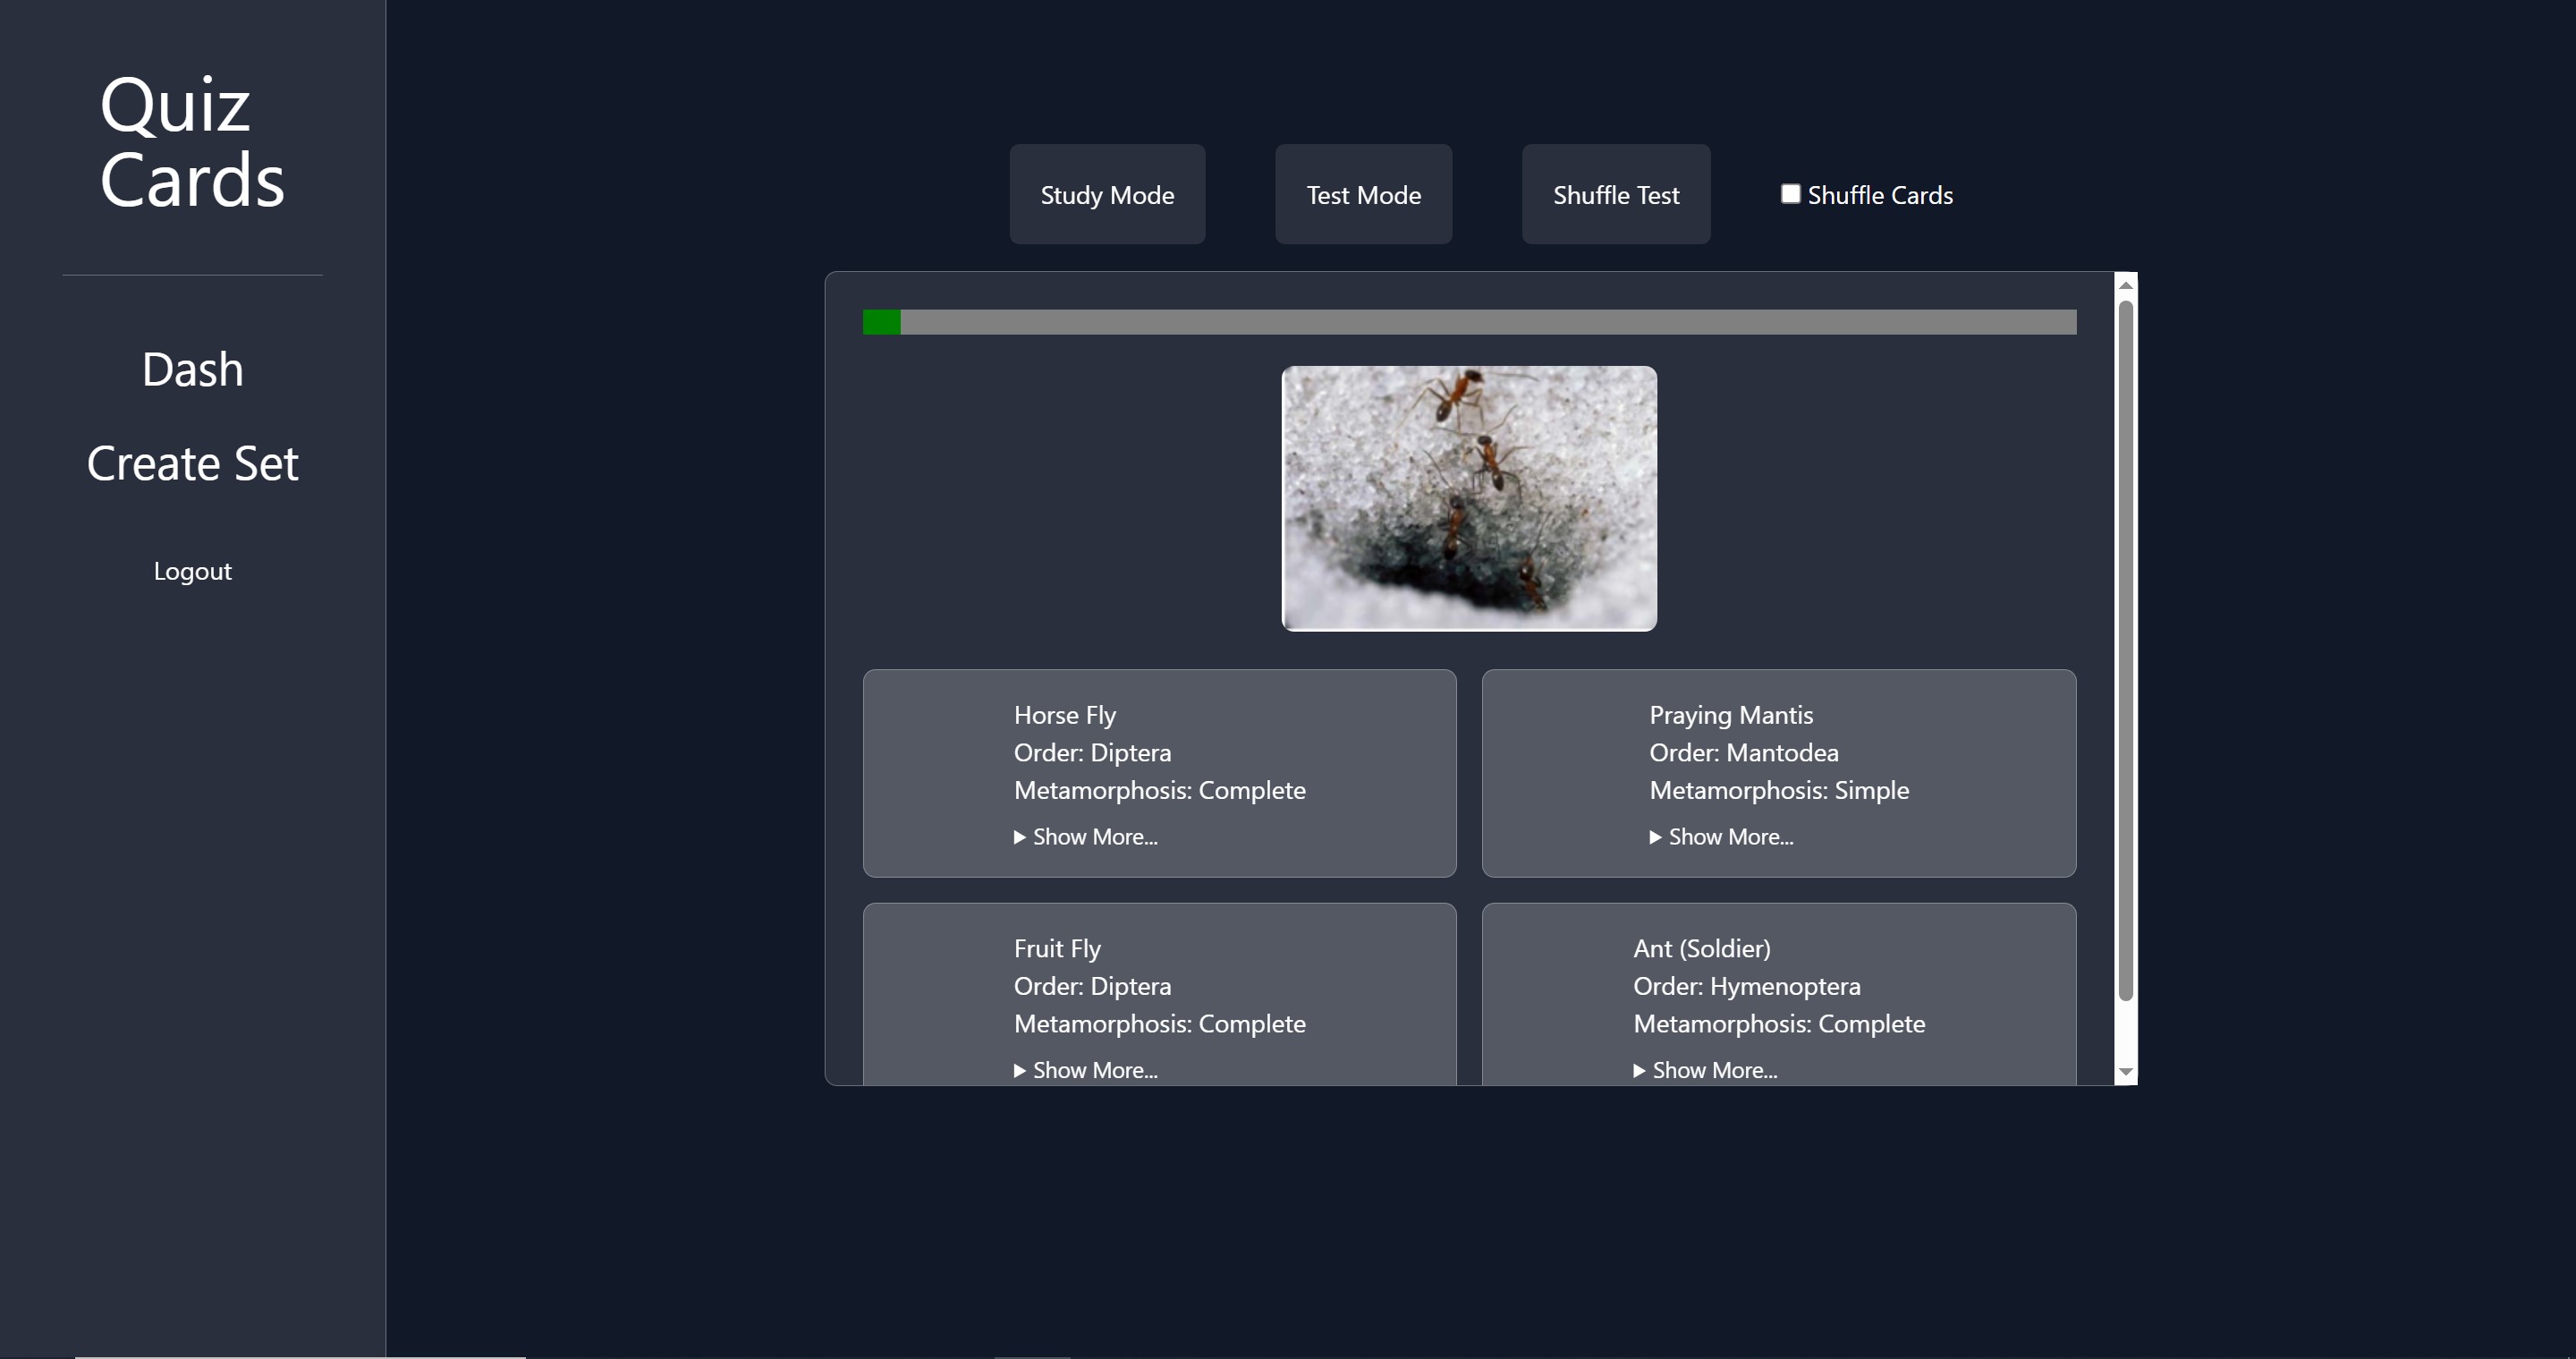Click the Study Mode button
Screen dimensions: 2576x1359
click(x=1107, y=194)
